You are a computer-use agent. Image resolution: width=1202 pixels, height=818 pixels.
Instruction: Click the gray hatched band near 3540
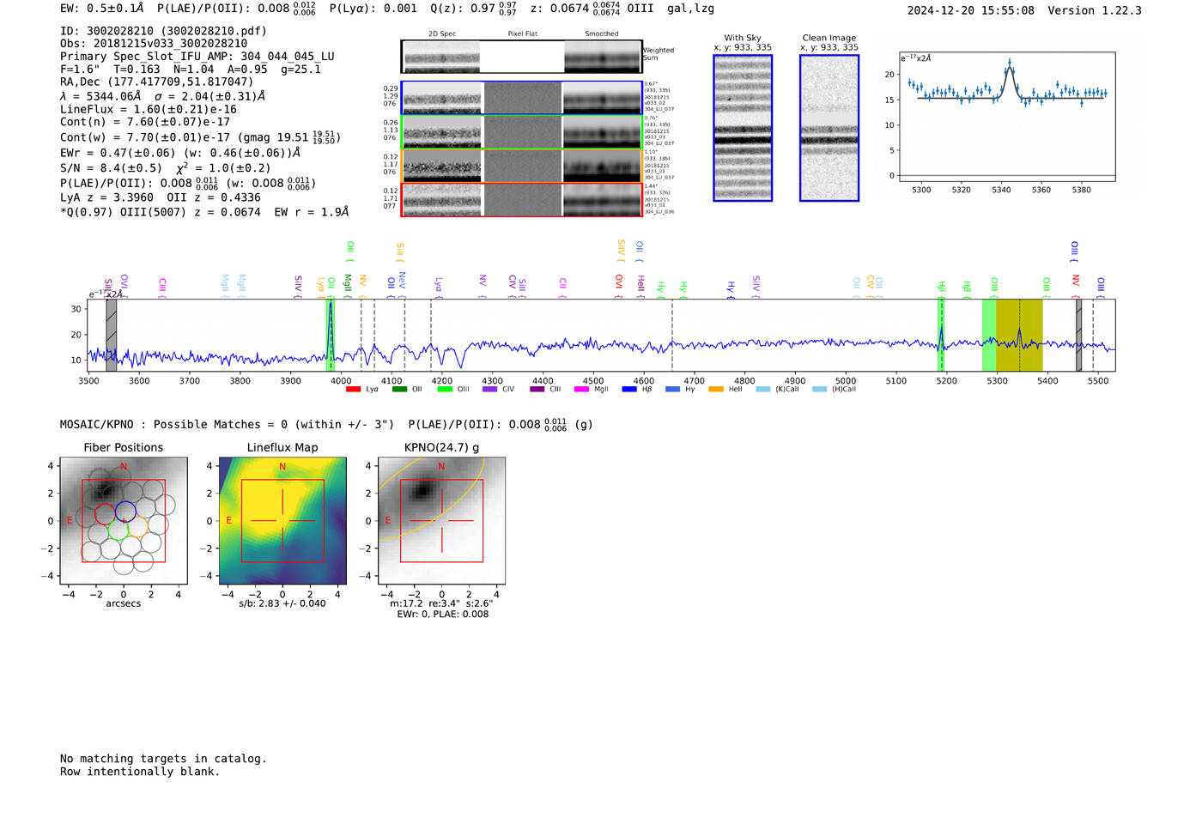pyautogui.click(x=112, y=336)
